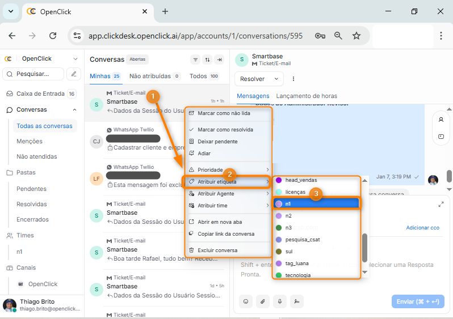Viewport: 453px width, 319px height.
Task: Click the sort conversations icon
Action: click(x=207, y=59)
